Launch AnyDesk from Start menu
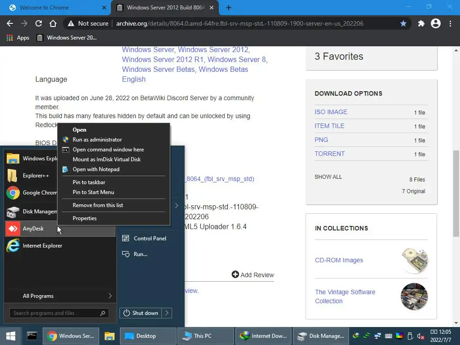Screen dimensions: 460x345 [x=60, y=229]
